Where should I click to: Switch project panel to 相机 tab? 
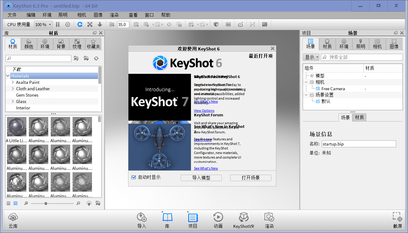tap(377, 44)
